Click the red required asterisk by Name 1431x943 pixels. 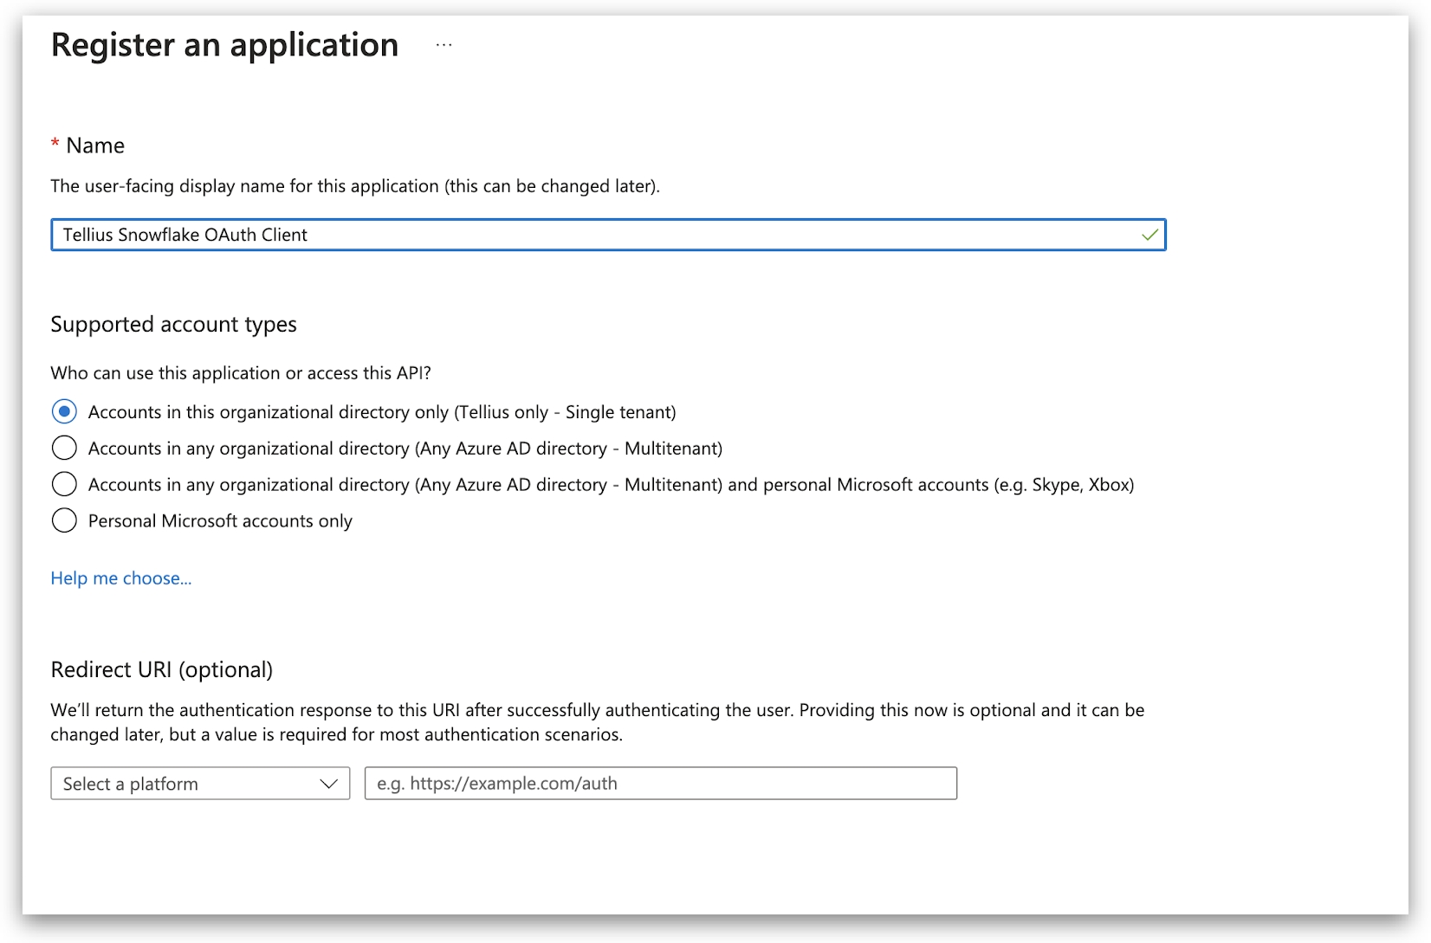(x=55, y=145)
